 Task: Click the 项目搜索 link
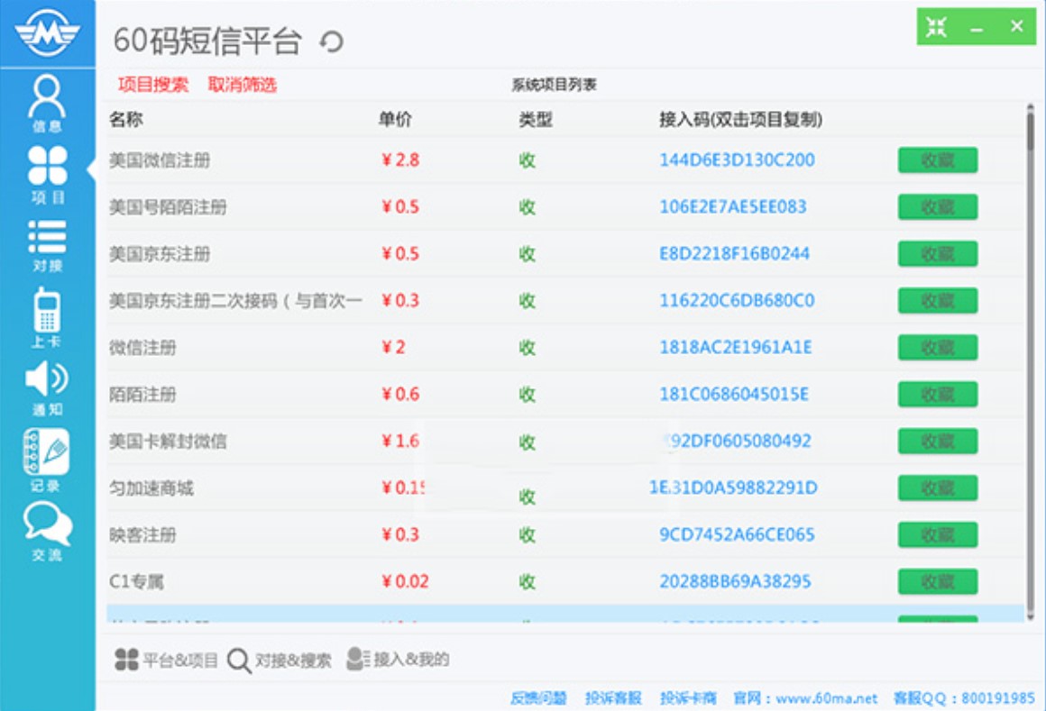[153, 85]
